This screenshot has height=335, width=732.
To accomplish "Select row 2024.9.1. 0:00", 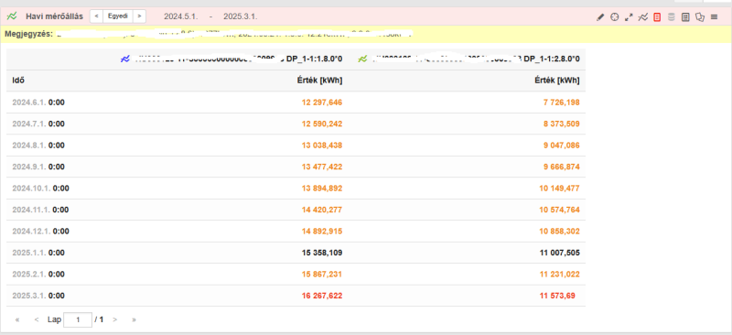I will coord(296,167).
